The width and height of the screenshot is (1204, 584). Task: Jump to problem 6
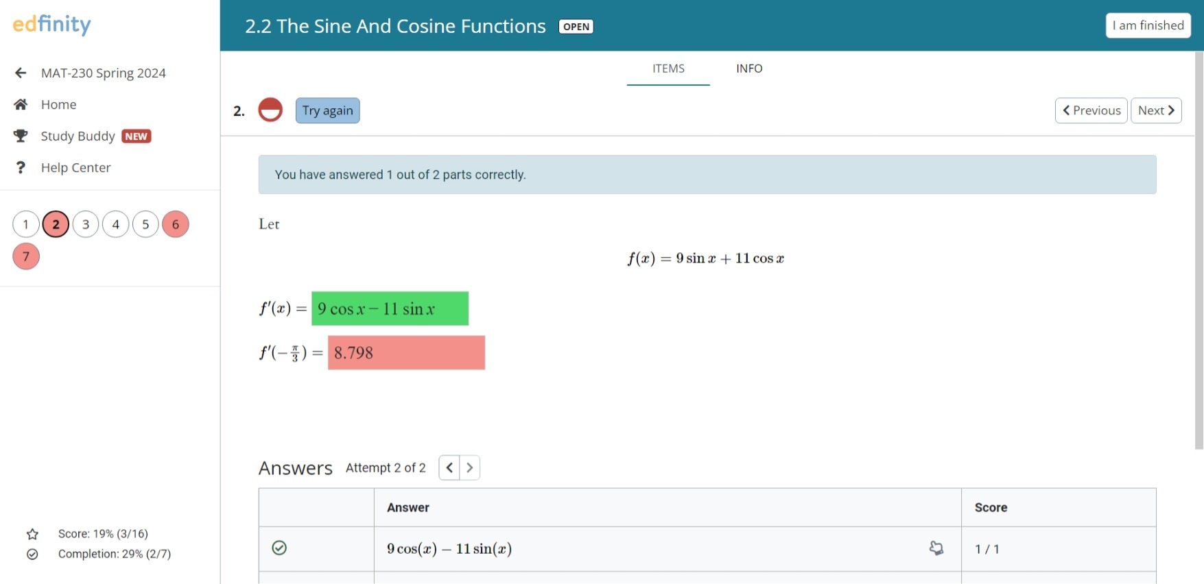coord(176,224)
